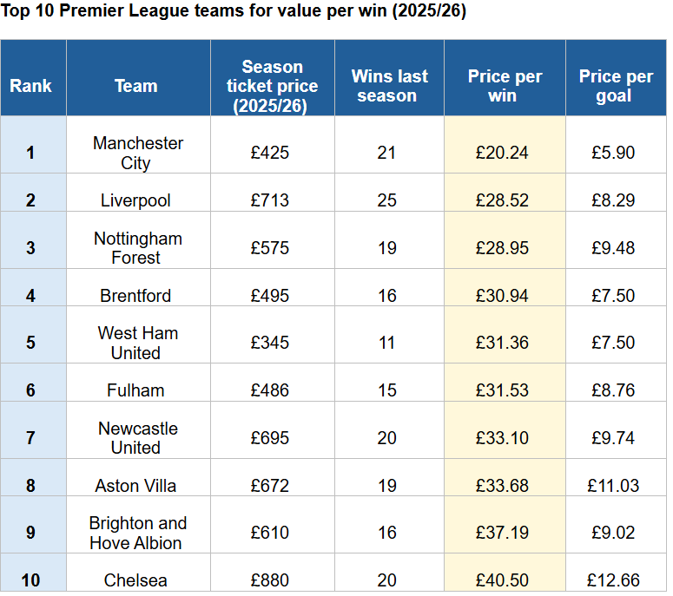Viewport: 673px width, 596px height.
Task: Select the Chelsea team cell
Action: [x=135, y=580]
